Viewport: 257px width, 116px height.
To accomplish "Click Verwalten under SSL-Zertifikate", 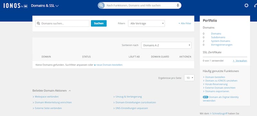I will click(240, 61).
